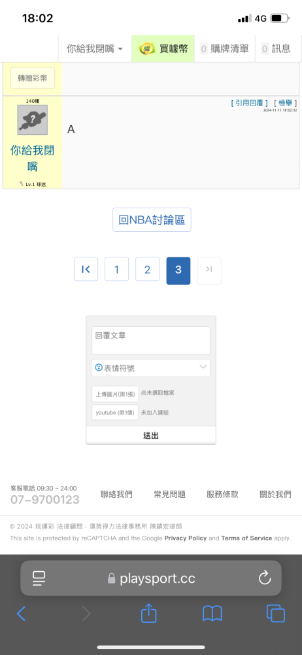
Task: Expand 你給我閉嘴 account dropdown
Action: 95,49
